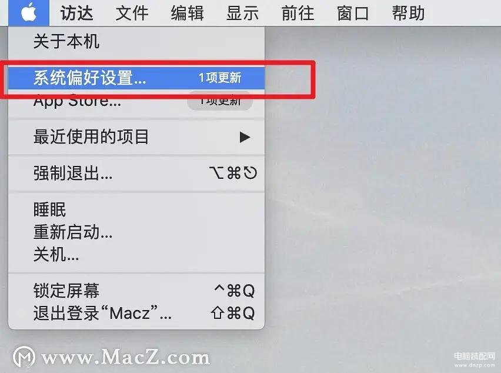Choose 退出登录"Macz"… menu entry
This screenshot has width=501, height=373.
(x=136, y=313)
